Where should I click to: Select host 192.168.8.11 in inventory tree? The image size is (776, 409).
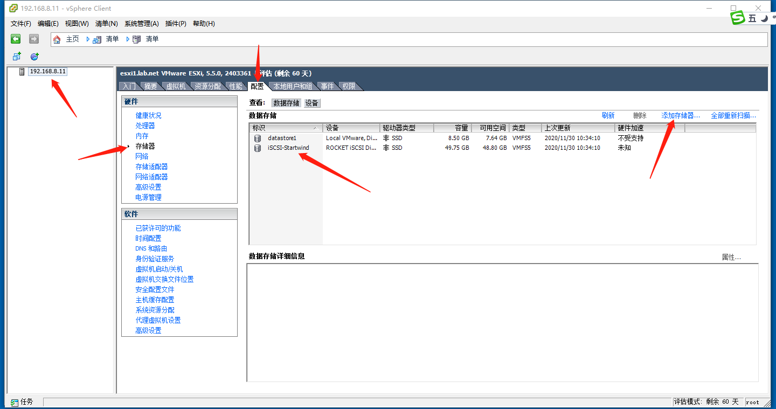coord(47,71)
